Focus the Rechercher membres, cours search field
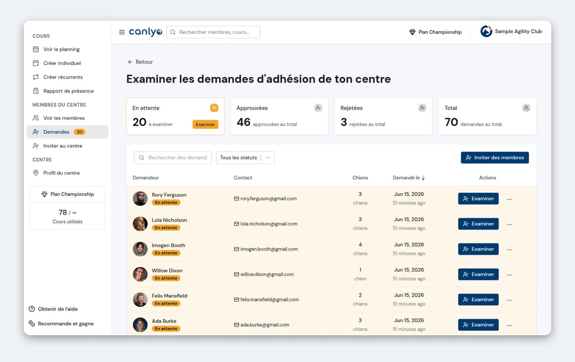The height and width of the screenshot is (362, 575). [x=213, y=32]
